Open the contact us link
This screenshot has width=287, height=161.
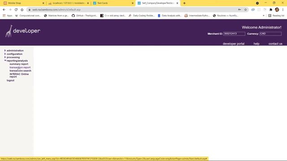(x=275, y=44)
